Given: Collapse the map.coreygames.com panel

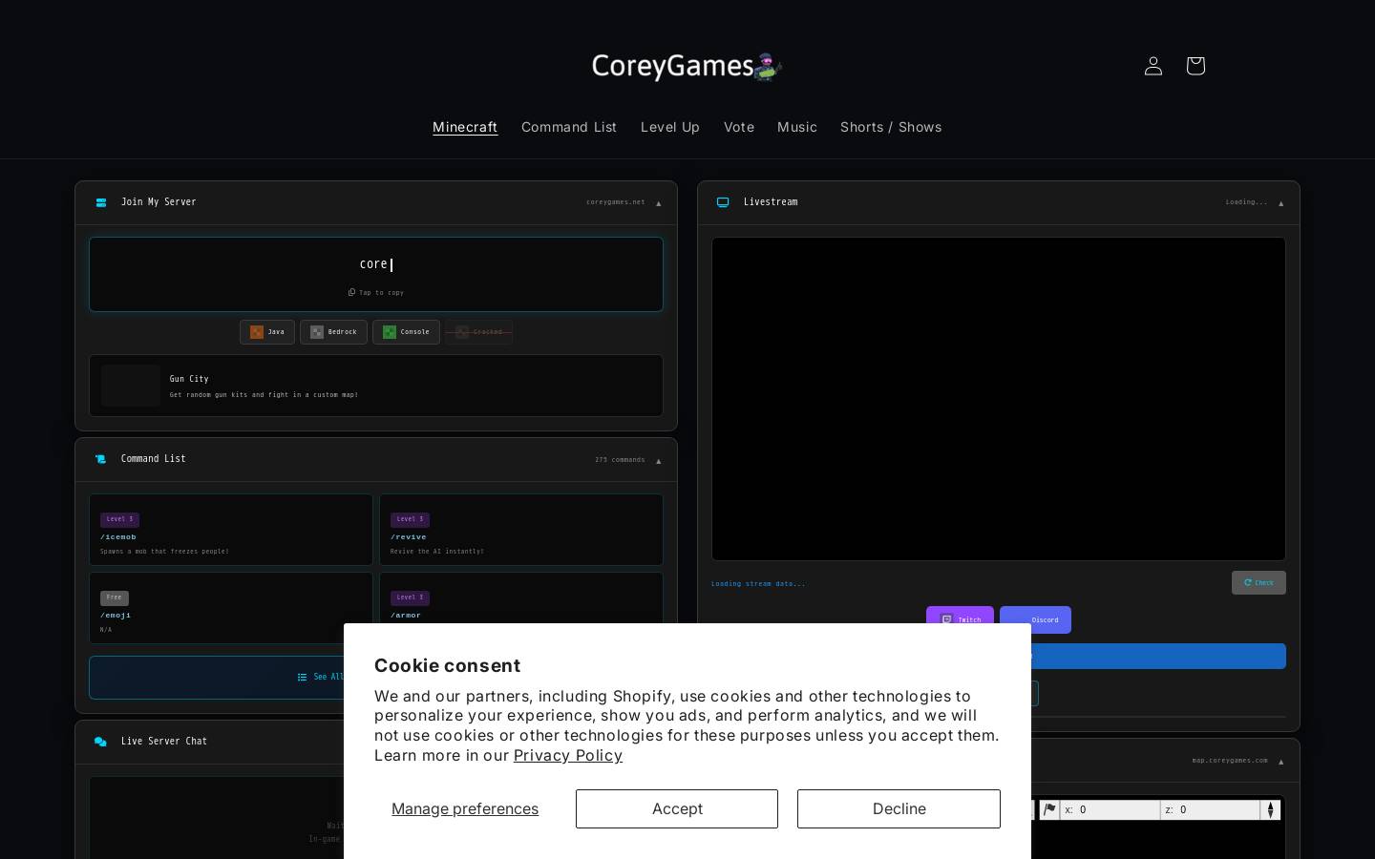Looking at the screenshot, I should (x=1280, y=762).
